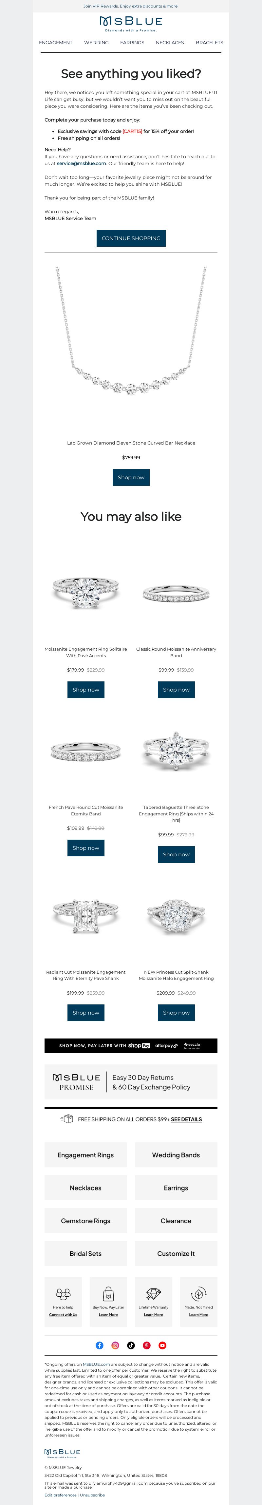Open the Pinterest social icon

click(x=146, y=1345)
